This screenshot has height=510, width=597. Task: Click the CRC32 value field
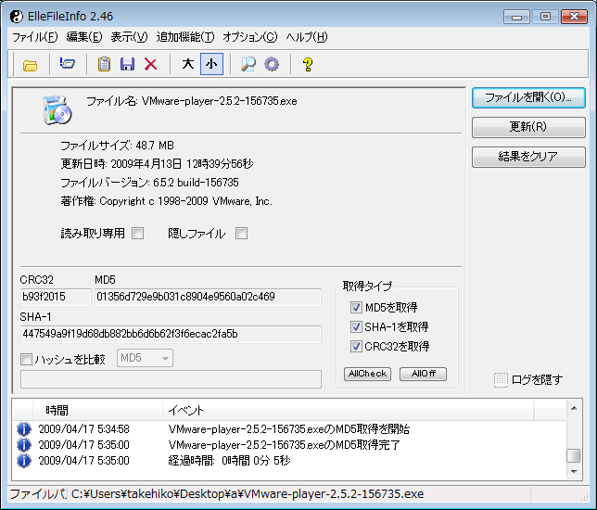56,297
